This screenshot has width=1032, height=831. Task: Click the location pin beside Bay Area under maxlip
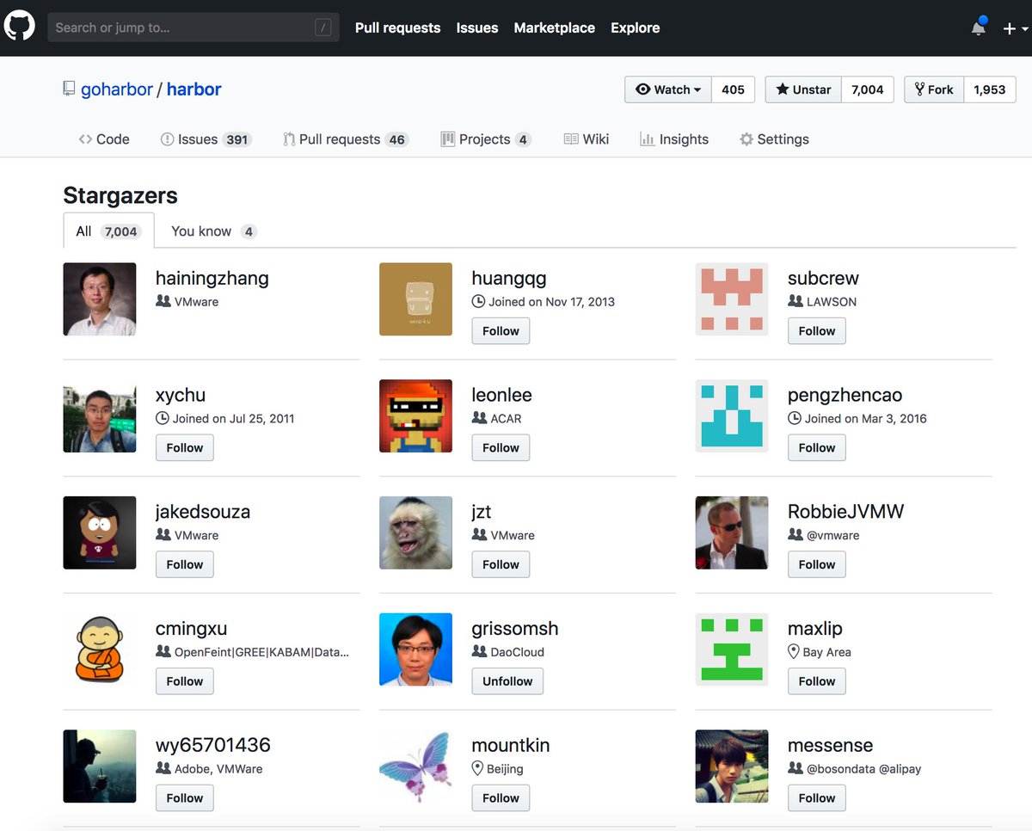794,651
